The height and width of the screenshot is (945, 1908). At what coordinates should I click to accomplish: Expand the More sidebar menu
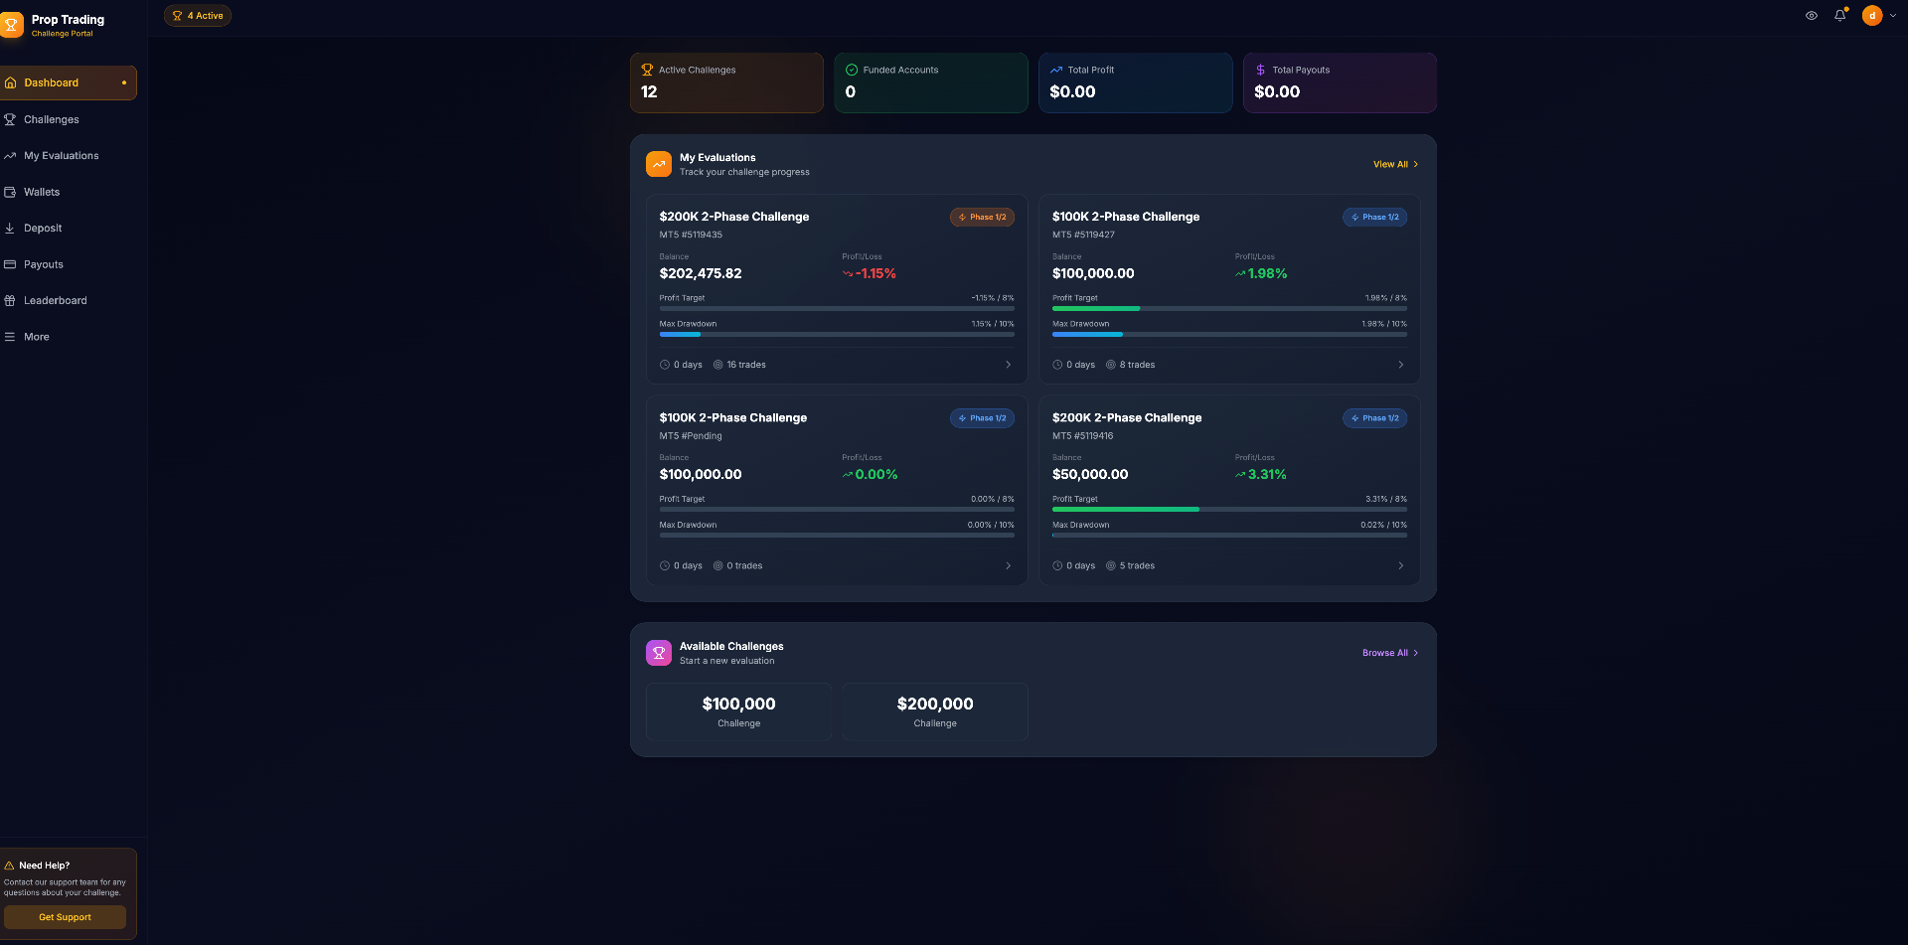pos(37,337)
